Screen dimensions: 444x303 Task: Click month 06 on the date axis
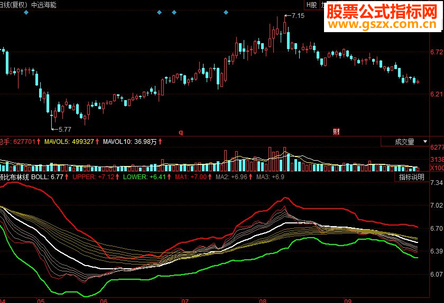coord(104,300)
